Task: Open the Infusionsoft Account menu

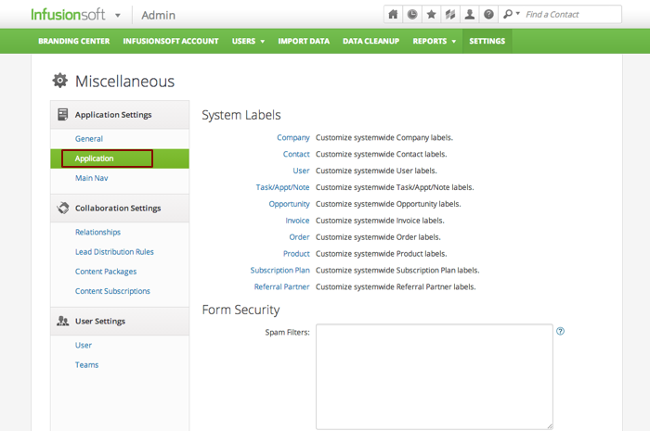Action: (x=170, y=41)
